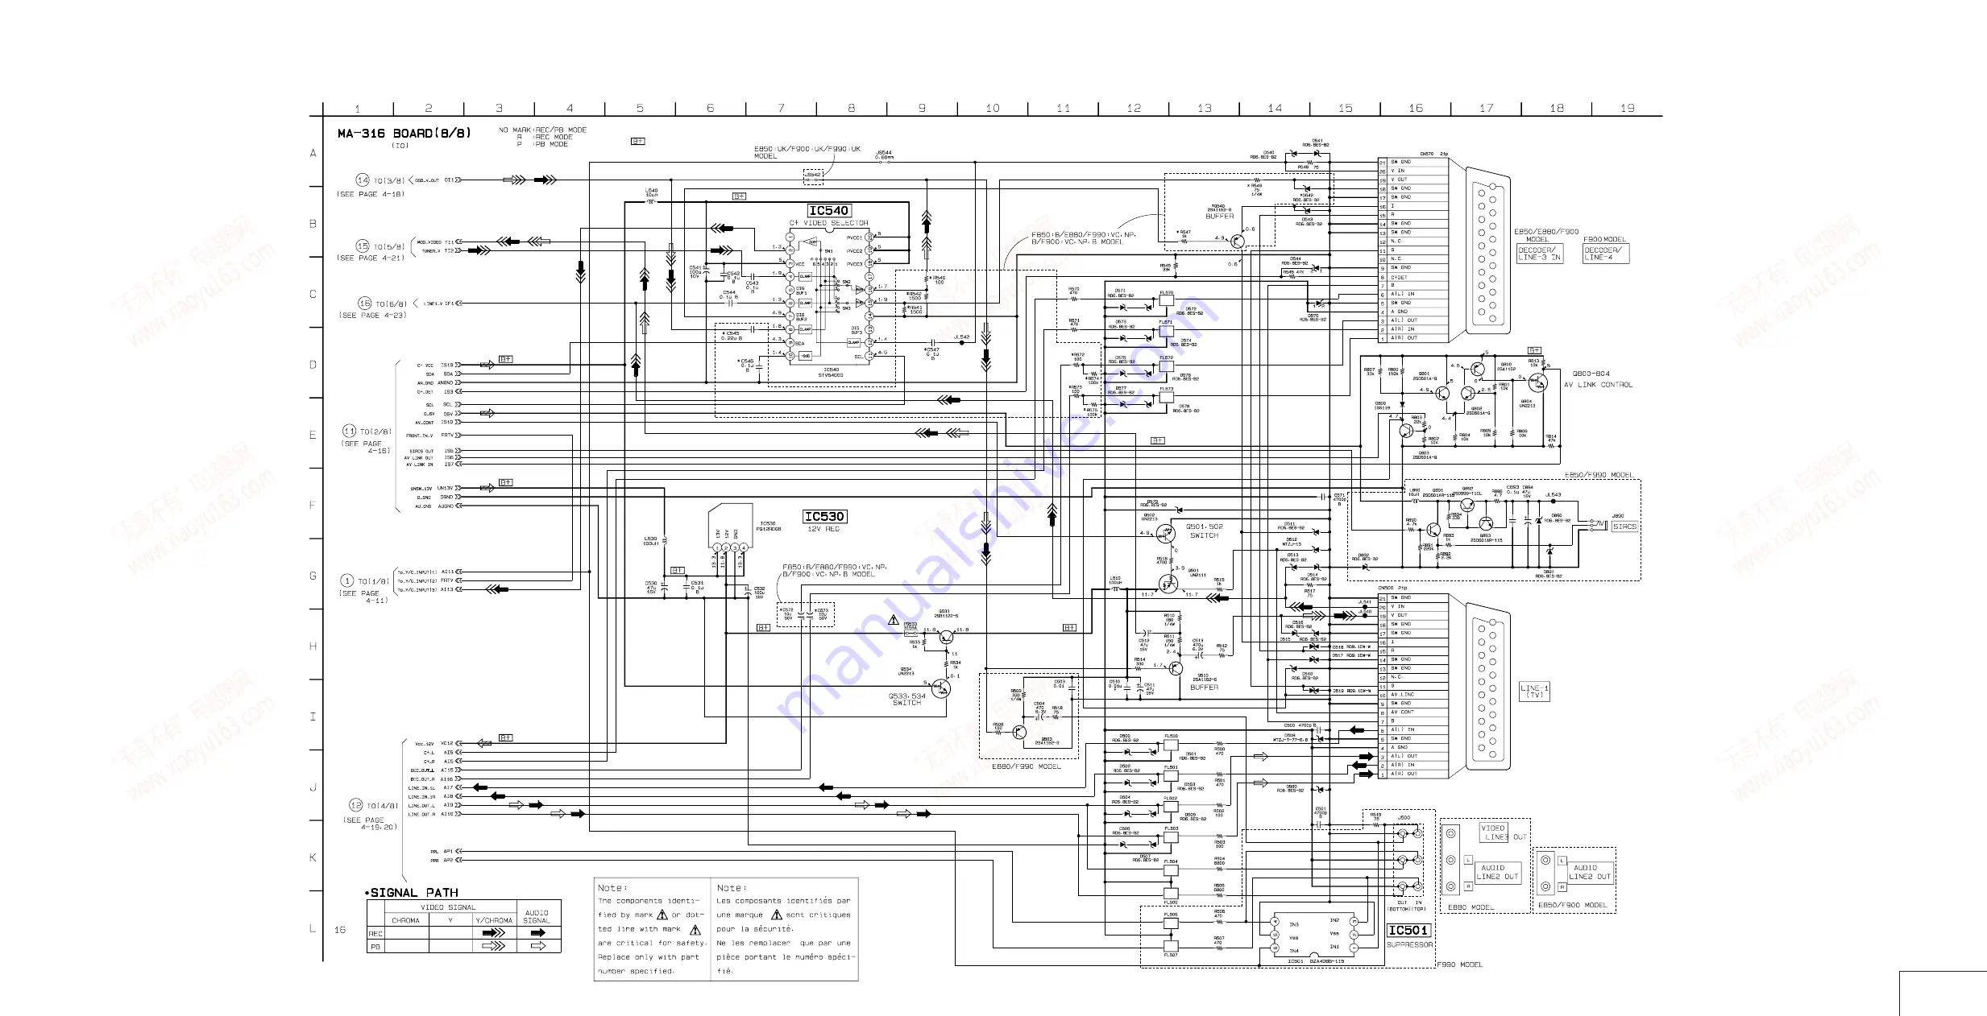Click circled connector number 11
The image size is (1987, 1016).
[x=350, y=431]
